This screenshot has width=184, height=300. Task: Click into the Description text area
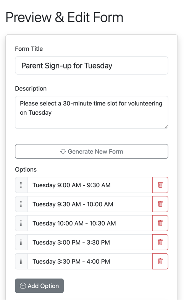[92, 112]
